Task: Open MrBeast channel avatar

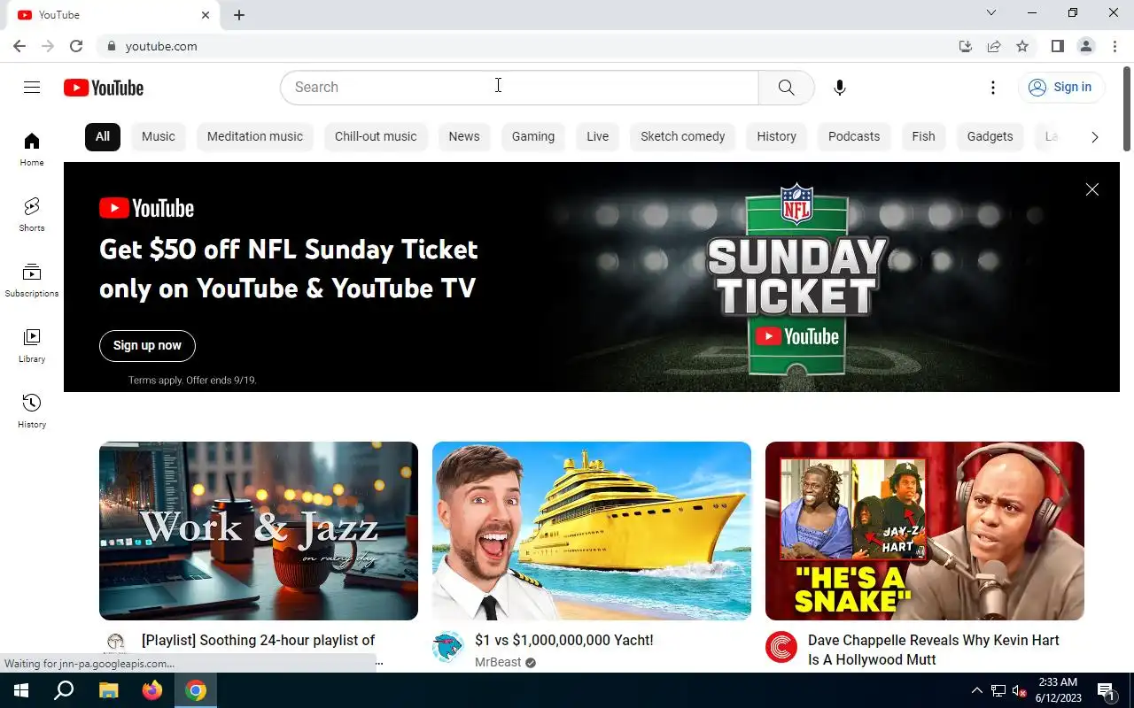Action: [448, 648]
